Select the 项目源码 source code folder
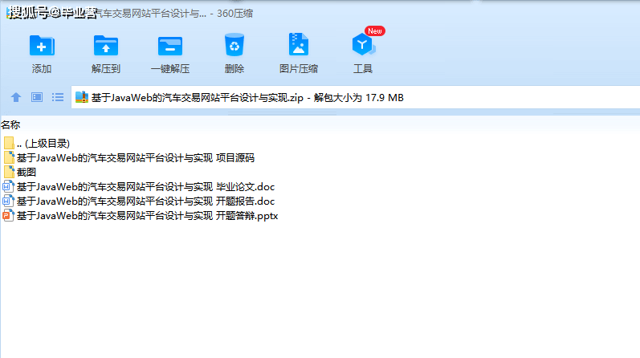Viewport: 640px width, 358px height. (x=135, y=157)
